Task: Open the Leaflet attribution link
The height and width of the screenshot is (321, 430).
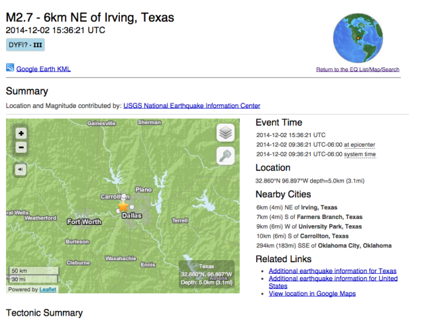Action: (x=47, y=289)
